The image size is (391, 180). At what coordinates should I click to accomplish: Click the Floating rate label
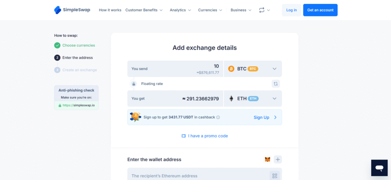[152, 84]
